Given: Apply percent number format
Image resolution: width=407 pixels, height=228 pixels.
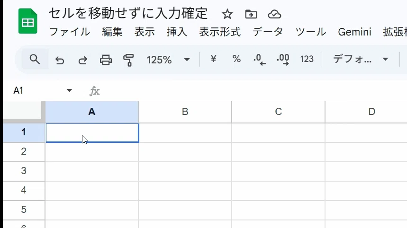Looking at the screenshot, I should (x=236, y=59).
